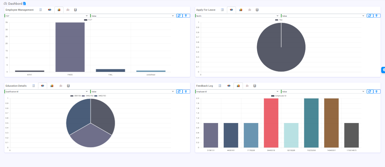Expand the Notify field dropdown
This screenshot has height=167, width=385.
[237, 16]
